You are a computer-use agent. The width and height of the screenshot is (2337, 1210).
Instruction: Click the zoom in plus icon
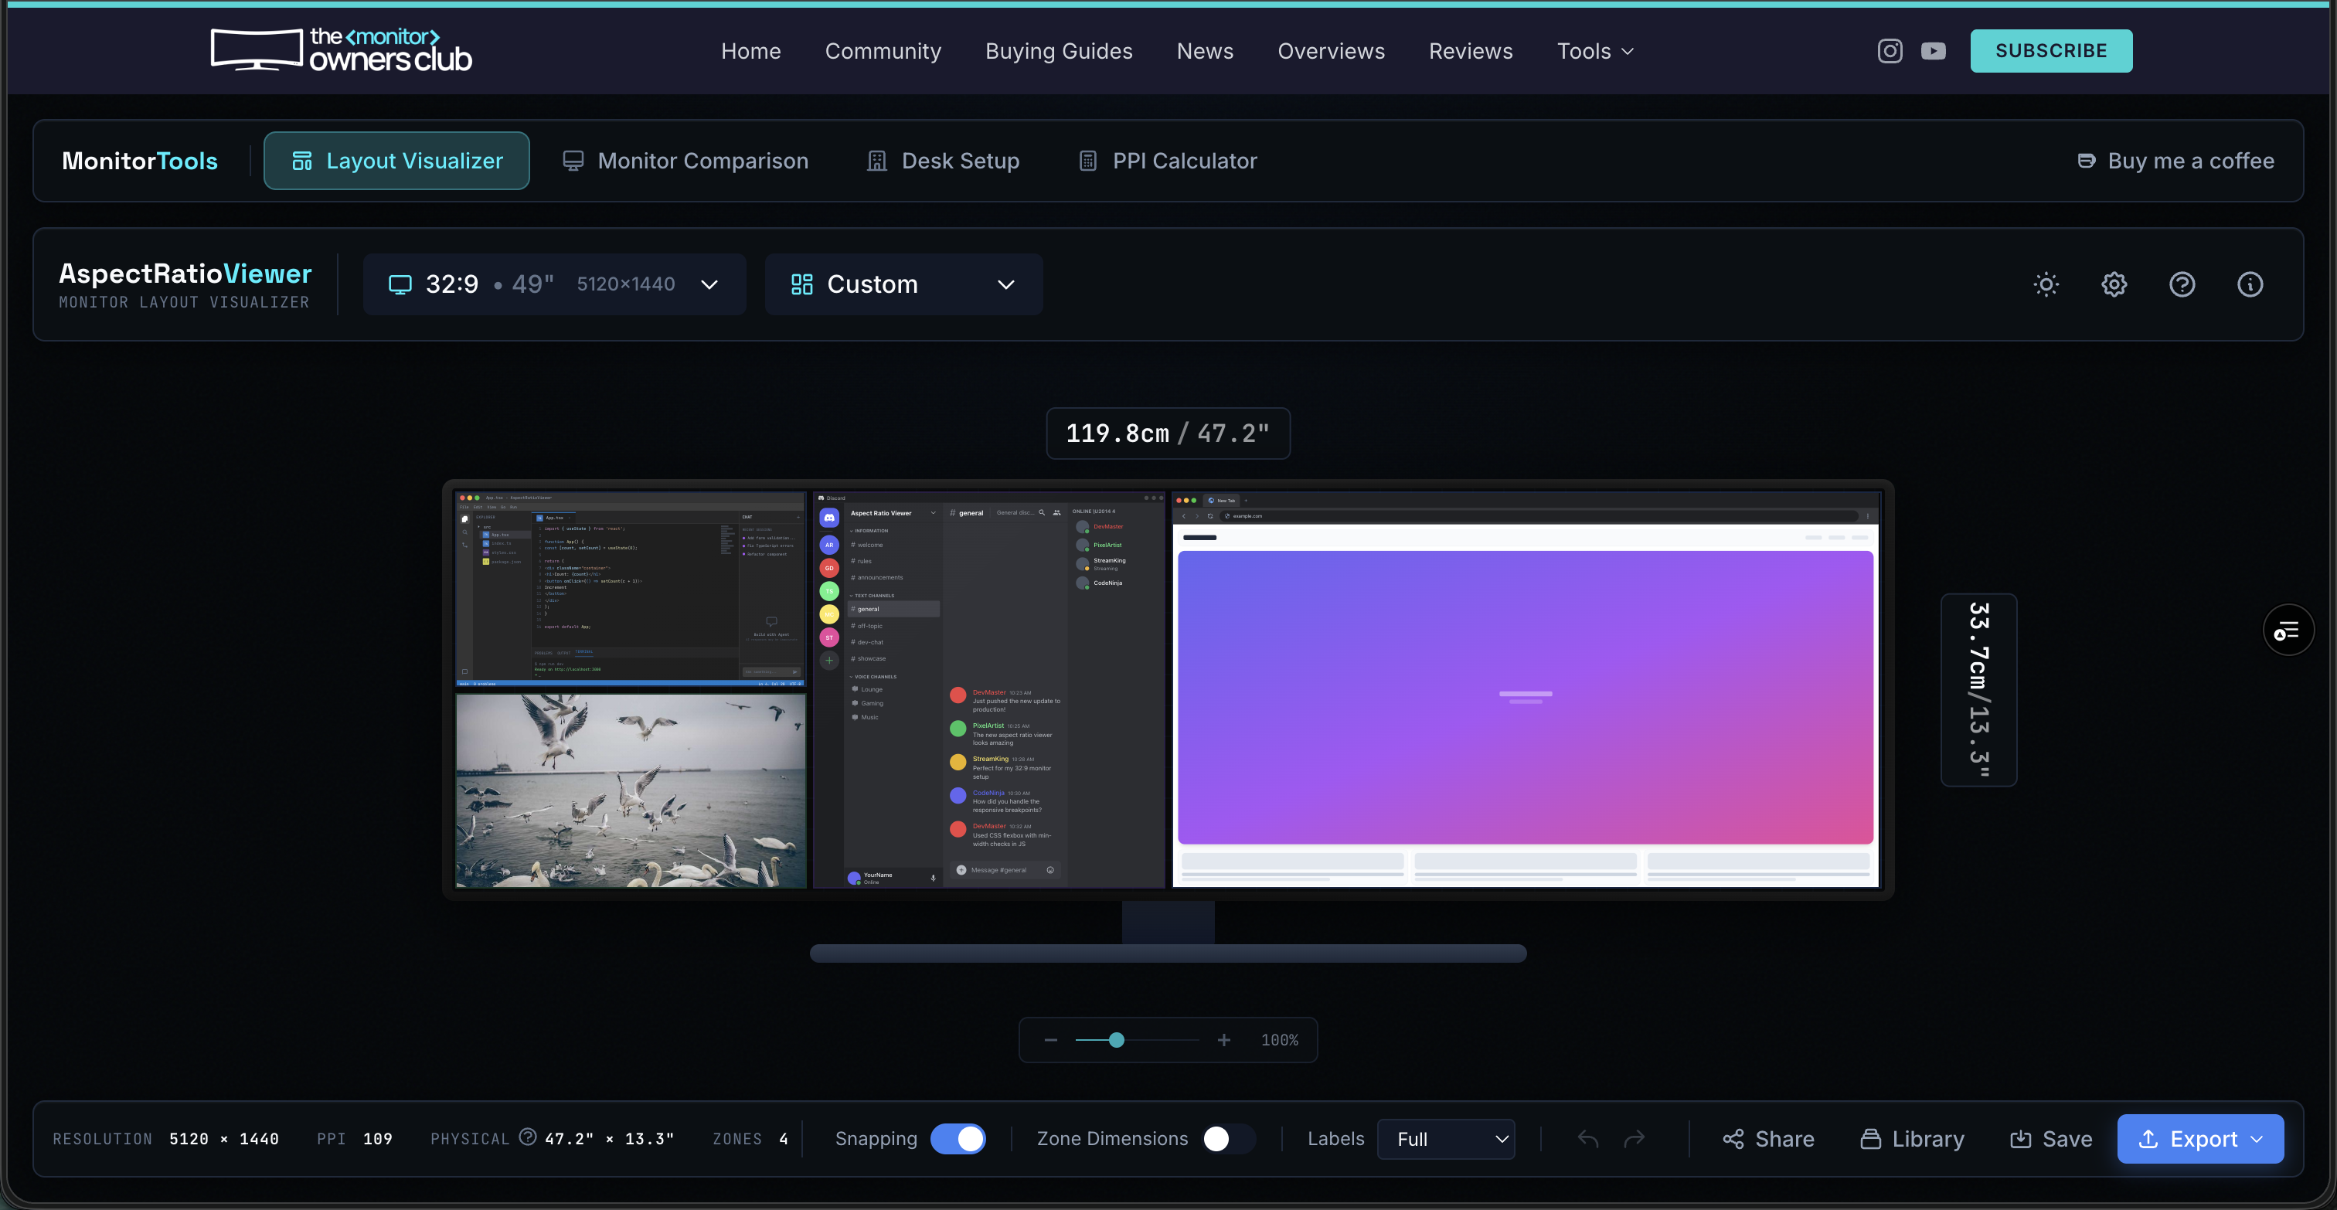click(1224, 1040)
